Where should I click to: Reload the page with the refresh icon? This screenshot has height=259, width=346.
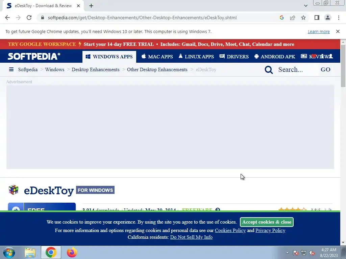tap(29, 18)
